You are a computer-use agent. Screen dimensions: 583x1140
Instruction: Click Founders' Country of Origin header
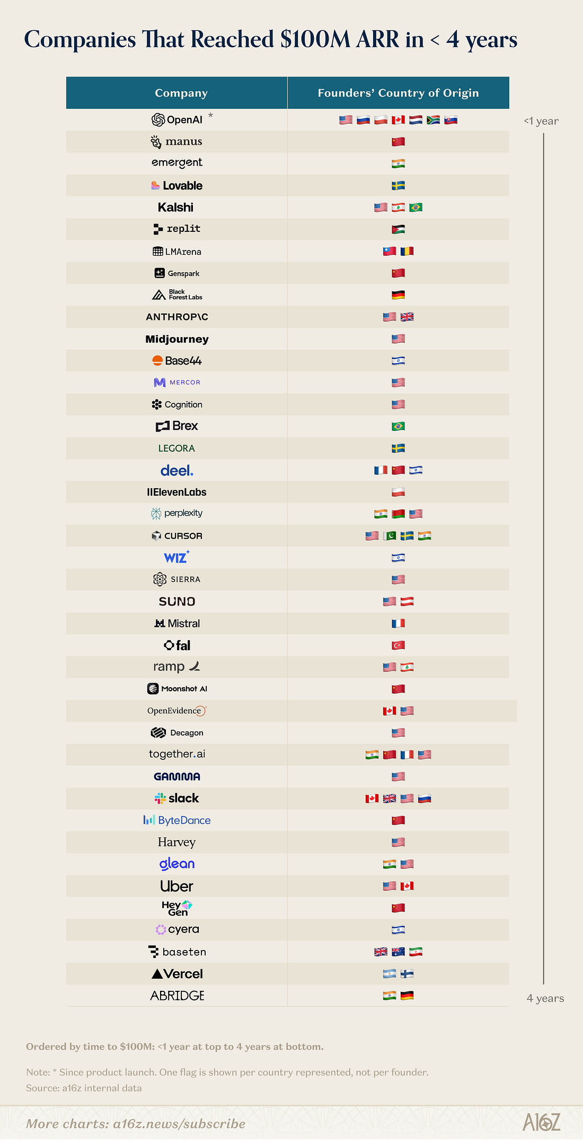398,93
